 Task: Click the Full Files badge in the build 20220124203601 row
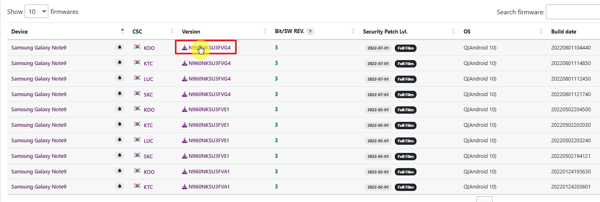(x=405, y=187)
